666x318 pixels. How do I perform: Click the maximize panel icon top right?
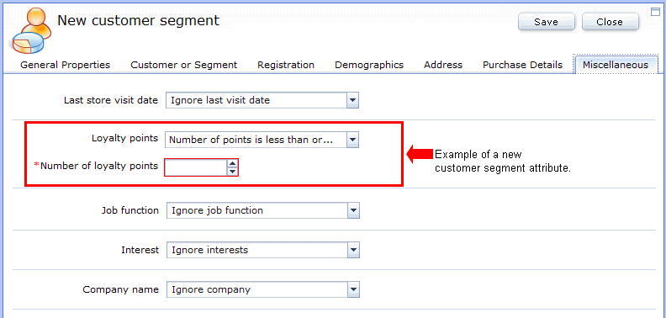tap(655, 12)
